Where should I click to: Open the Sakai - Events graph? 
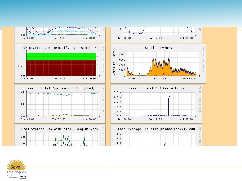[x=158, y=64]
